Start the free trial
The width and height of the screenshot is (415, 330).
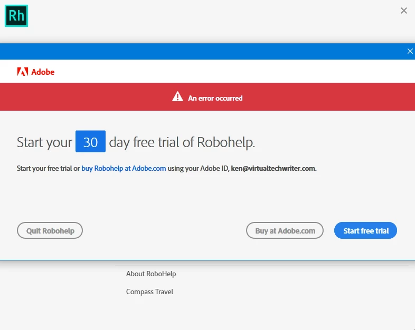[x=365, y=230]
